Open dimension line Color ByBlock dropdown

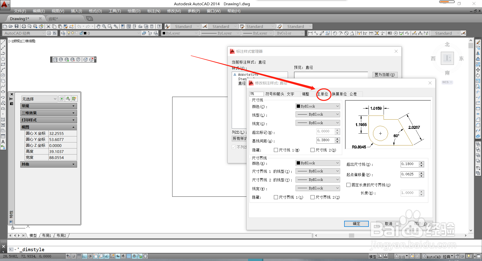pos(318,106)
